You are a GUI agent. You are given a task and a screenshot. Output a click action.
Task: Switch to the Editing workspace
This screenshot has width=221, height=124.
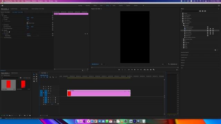click(95, 6)
